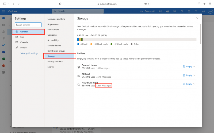Open Safari sidebar dropdown chevron
Screen dimensions: 214x133
click(x=9, y=4)
